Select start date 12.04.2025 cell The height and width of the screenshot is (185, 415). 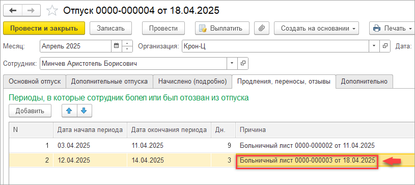point(90,160)
